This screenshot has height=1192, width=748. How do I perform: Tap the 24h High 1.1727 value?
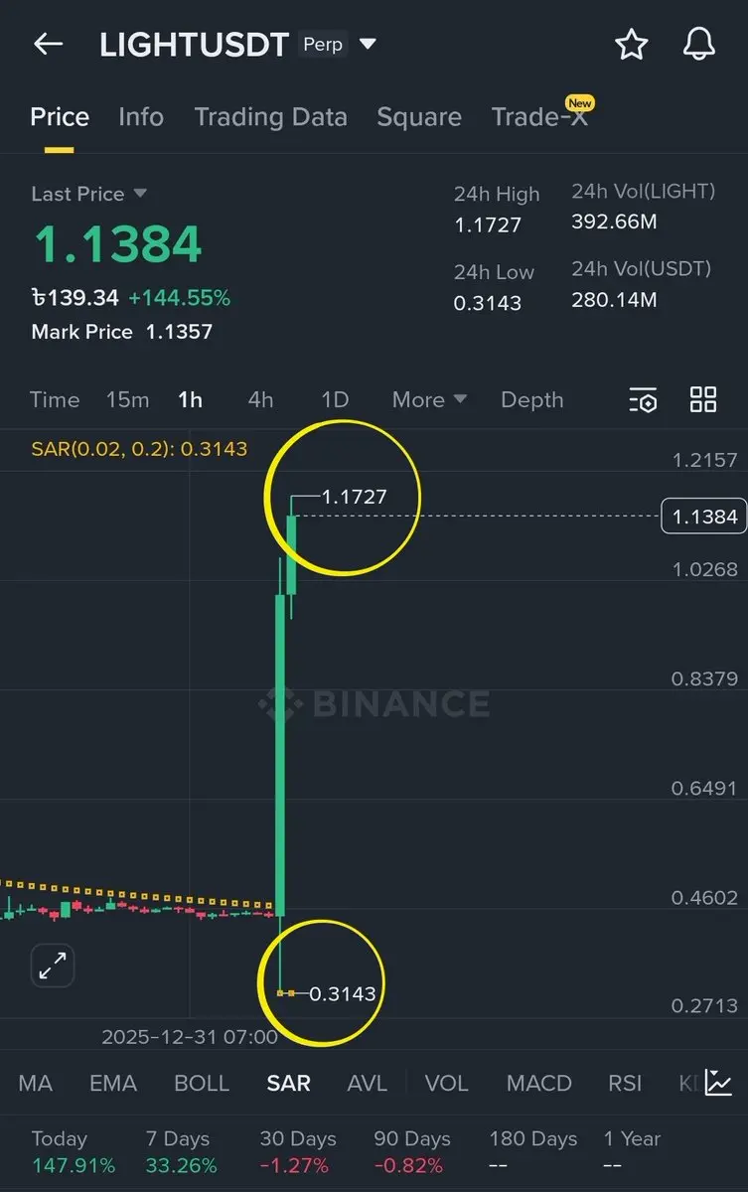(x=488, y=224)
